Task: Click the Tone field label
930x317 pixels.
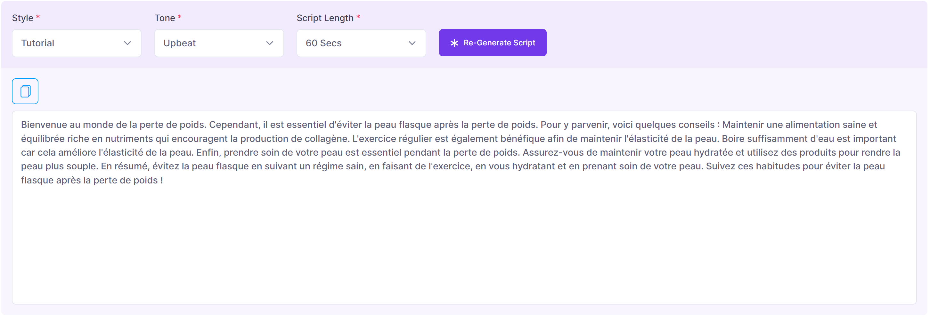Action: point(165,18)
